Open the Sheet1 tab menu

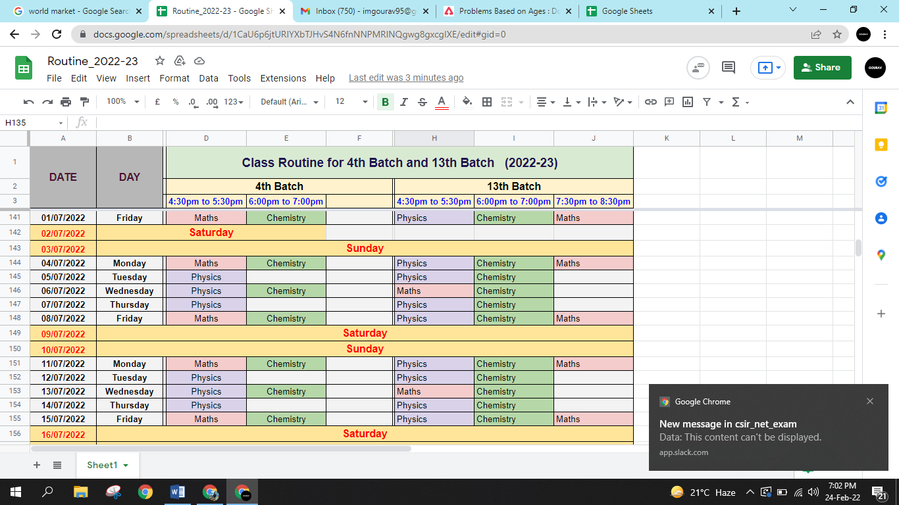125,466
